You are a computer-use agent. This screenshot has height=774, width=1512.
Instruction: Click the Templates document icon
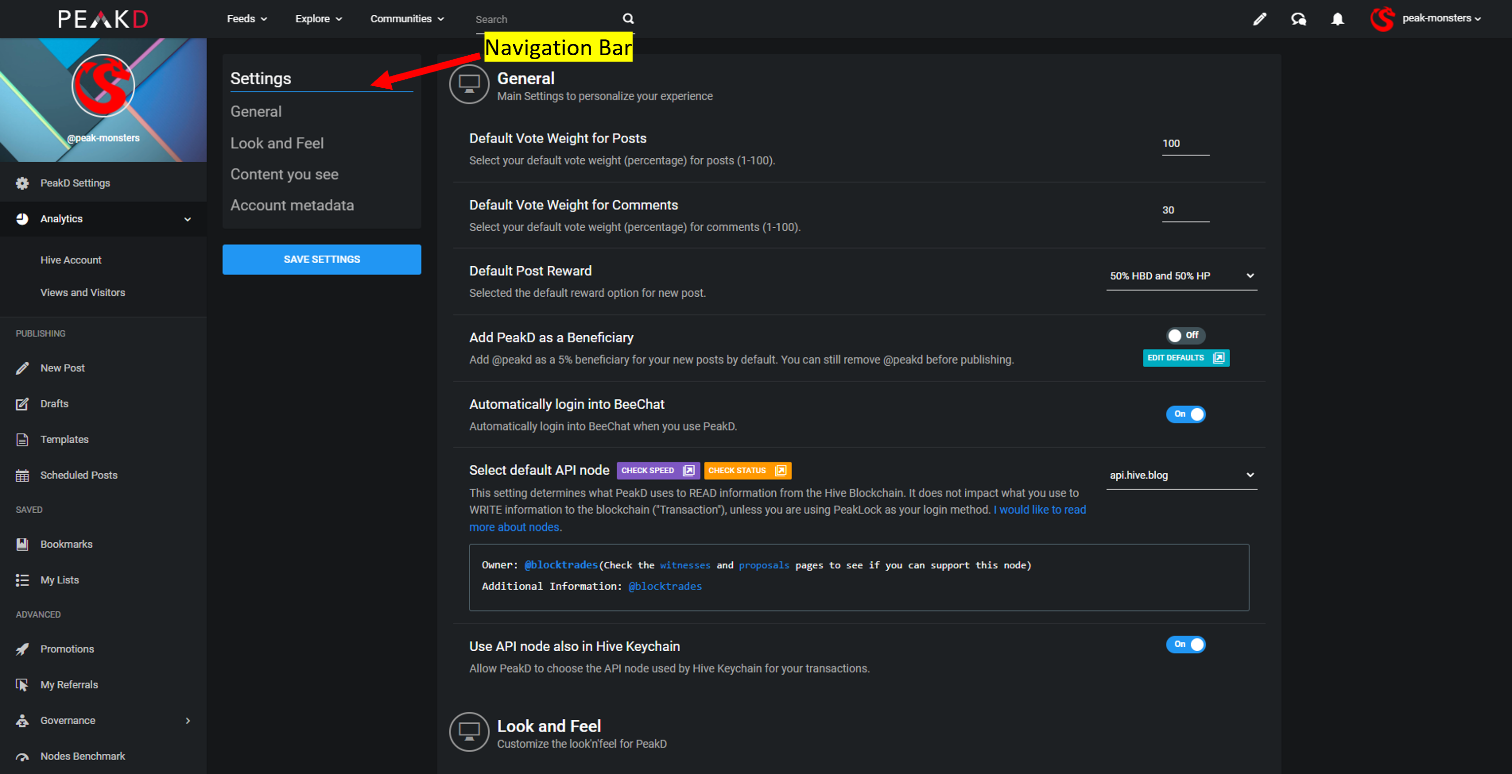[x=22, y=440]
